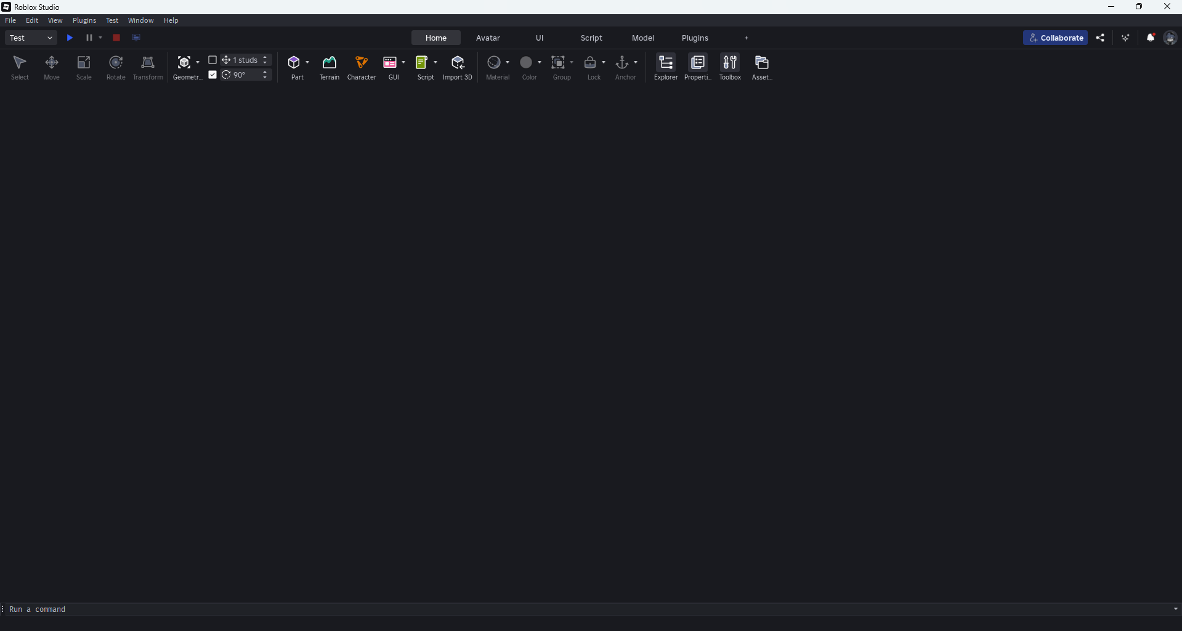Expand the Part type dropdown arrow
1182x631 pixels.
(x=307, y=62)
